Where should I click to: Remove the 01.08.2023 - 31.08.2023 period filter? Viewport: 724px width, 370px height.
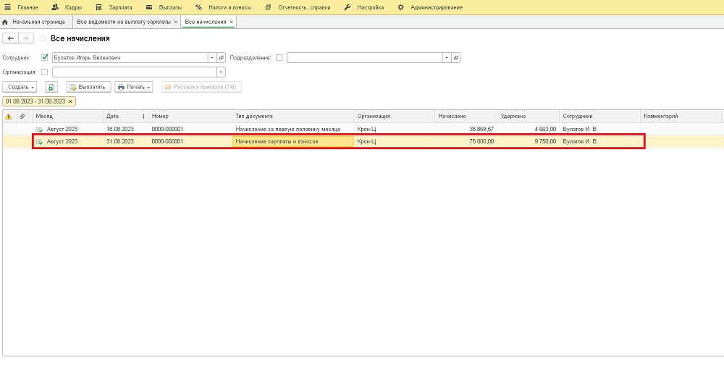pyautogui.click(x=70, y=101)
